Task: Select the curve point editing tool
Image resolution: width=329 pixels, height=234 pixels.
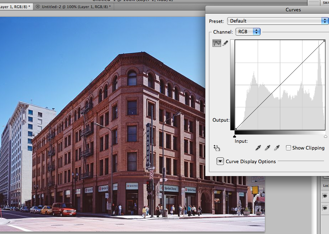Action: coord(217,43)
